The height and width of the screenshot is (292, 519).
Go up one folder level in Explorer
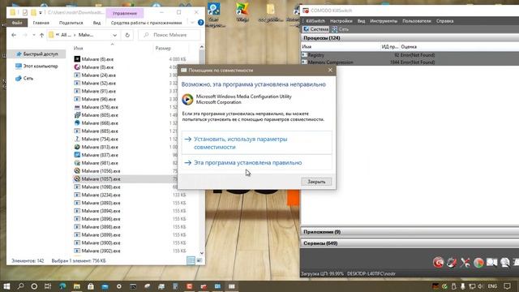[41, 35]
